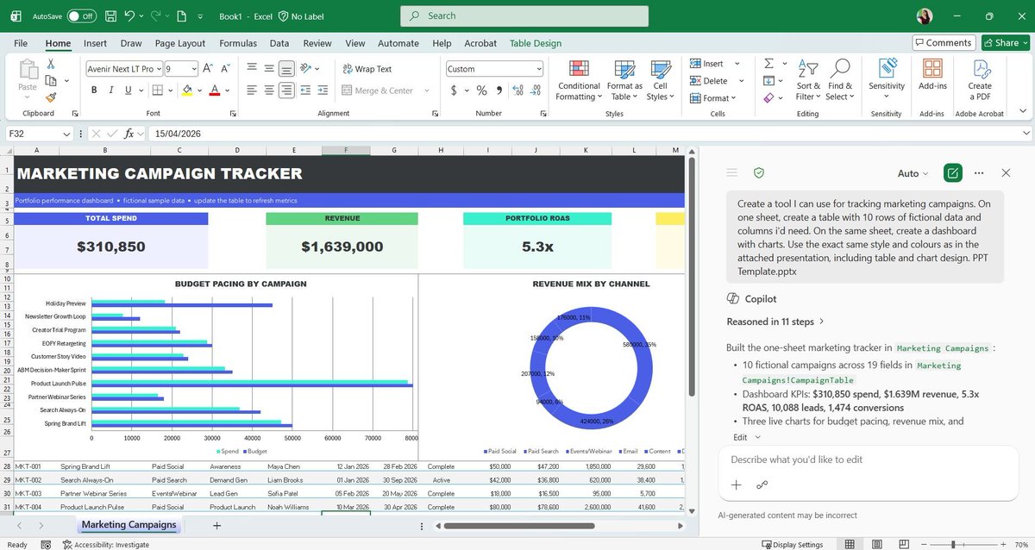This screenshot has height=550, width=1035.
Task: Click the Borders icon
Action: click(x=158, y=91)
